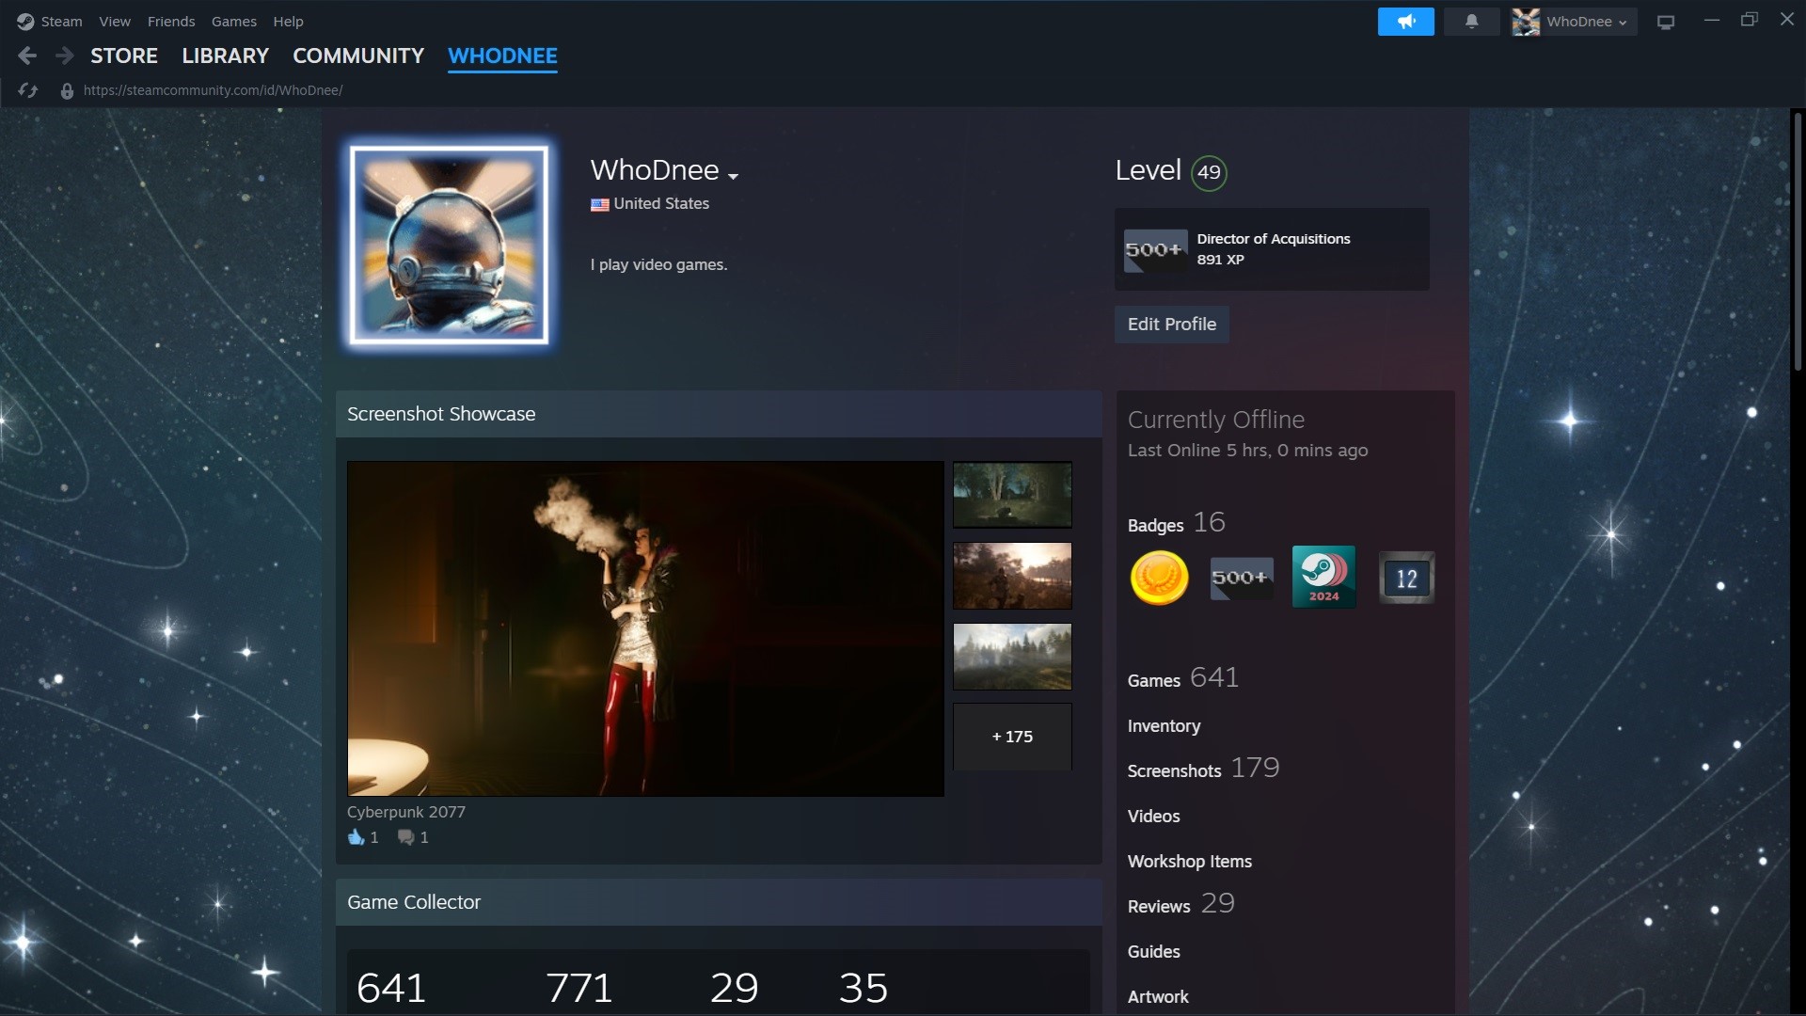Open the Screenshots 179 link
The width and height of the screenshot is (1806, 1016).
coord(1203,769)
